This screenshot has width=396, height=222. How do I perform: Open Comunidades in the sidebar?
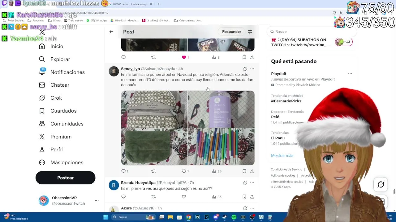point(61,124)
